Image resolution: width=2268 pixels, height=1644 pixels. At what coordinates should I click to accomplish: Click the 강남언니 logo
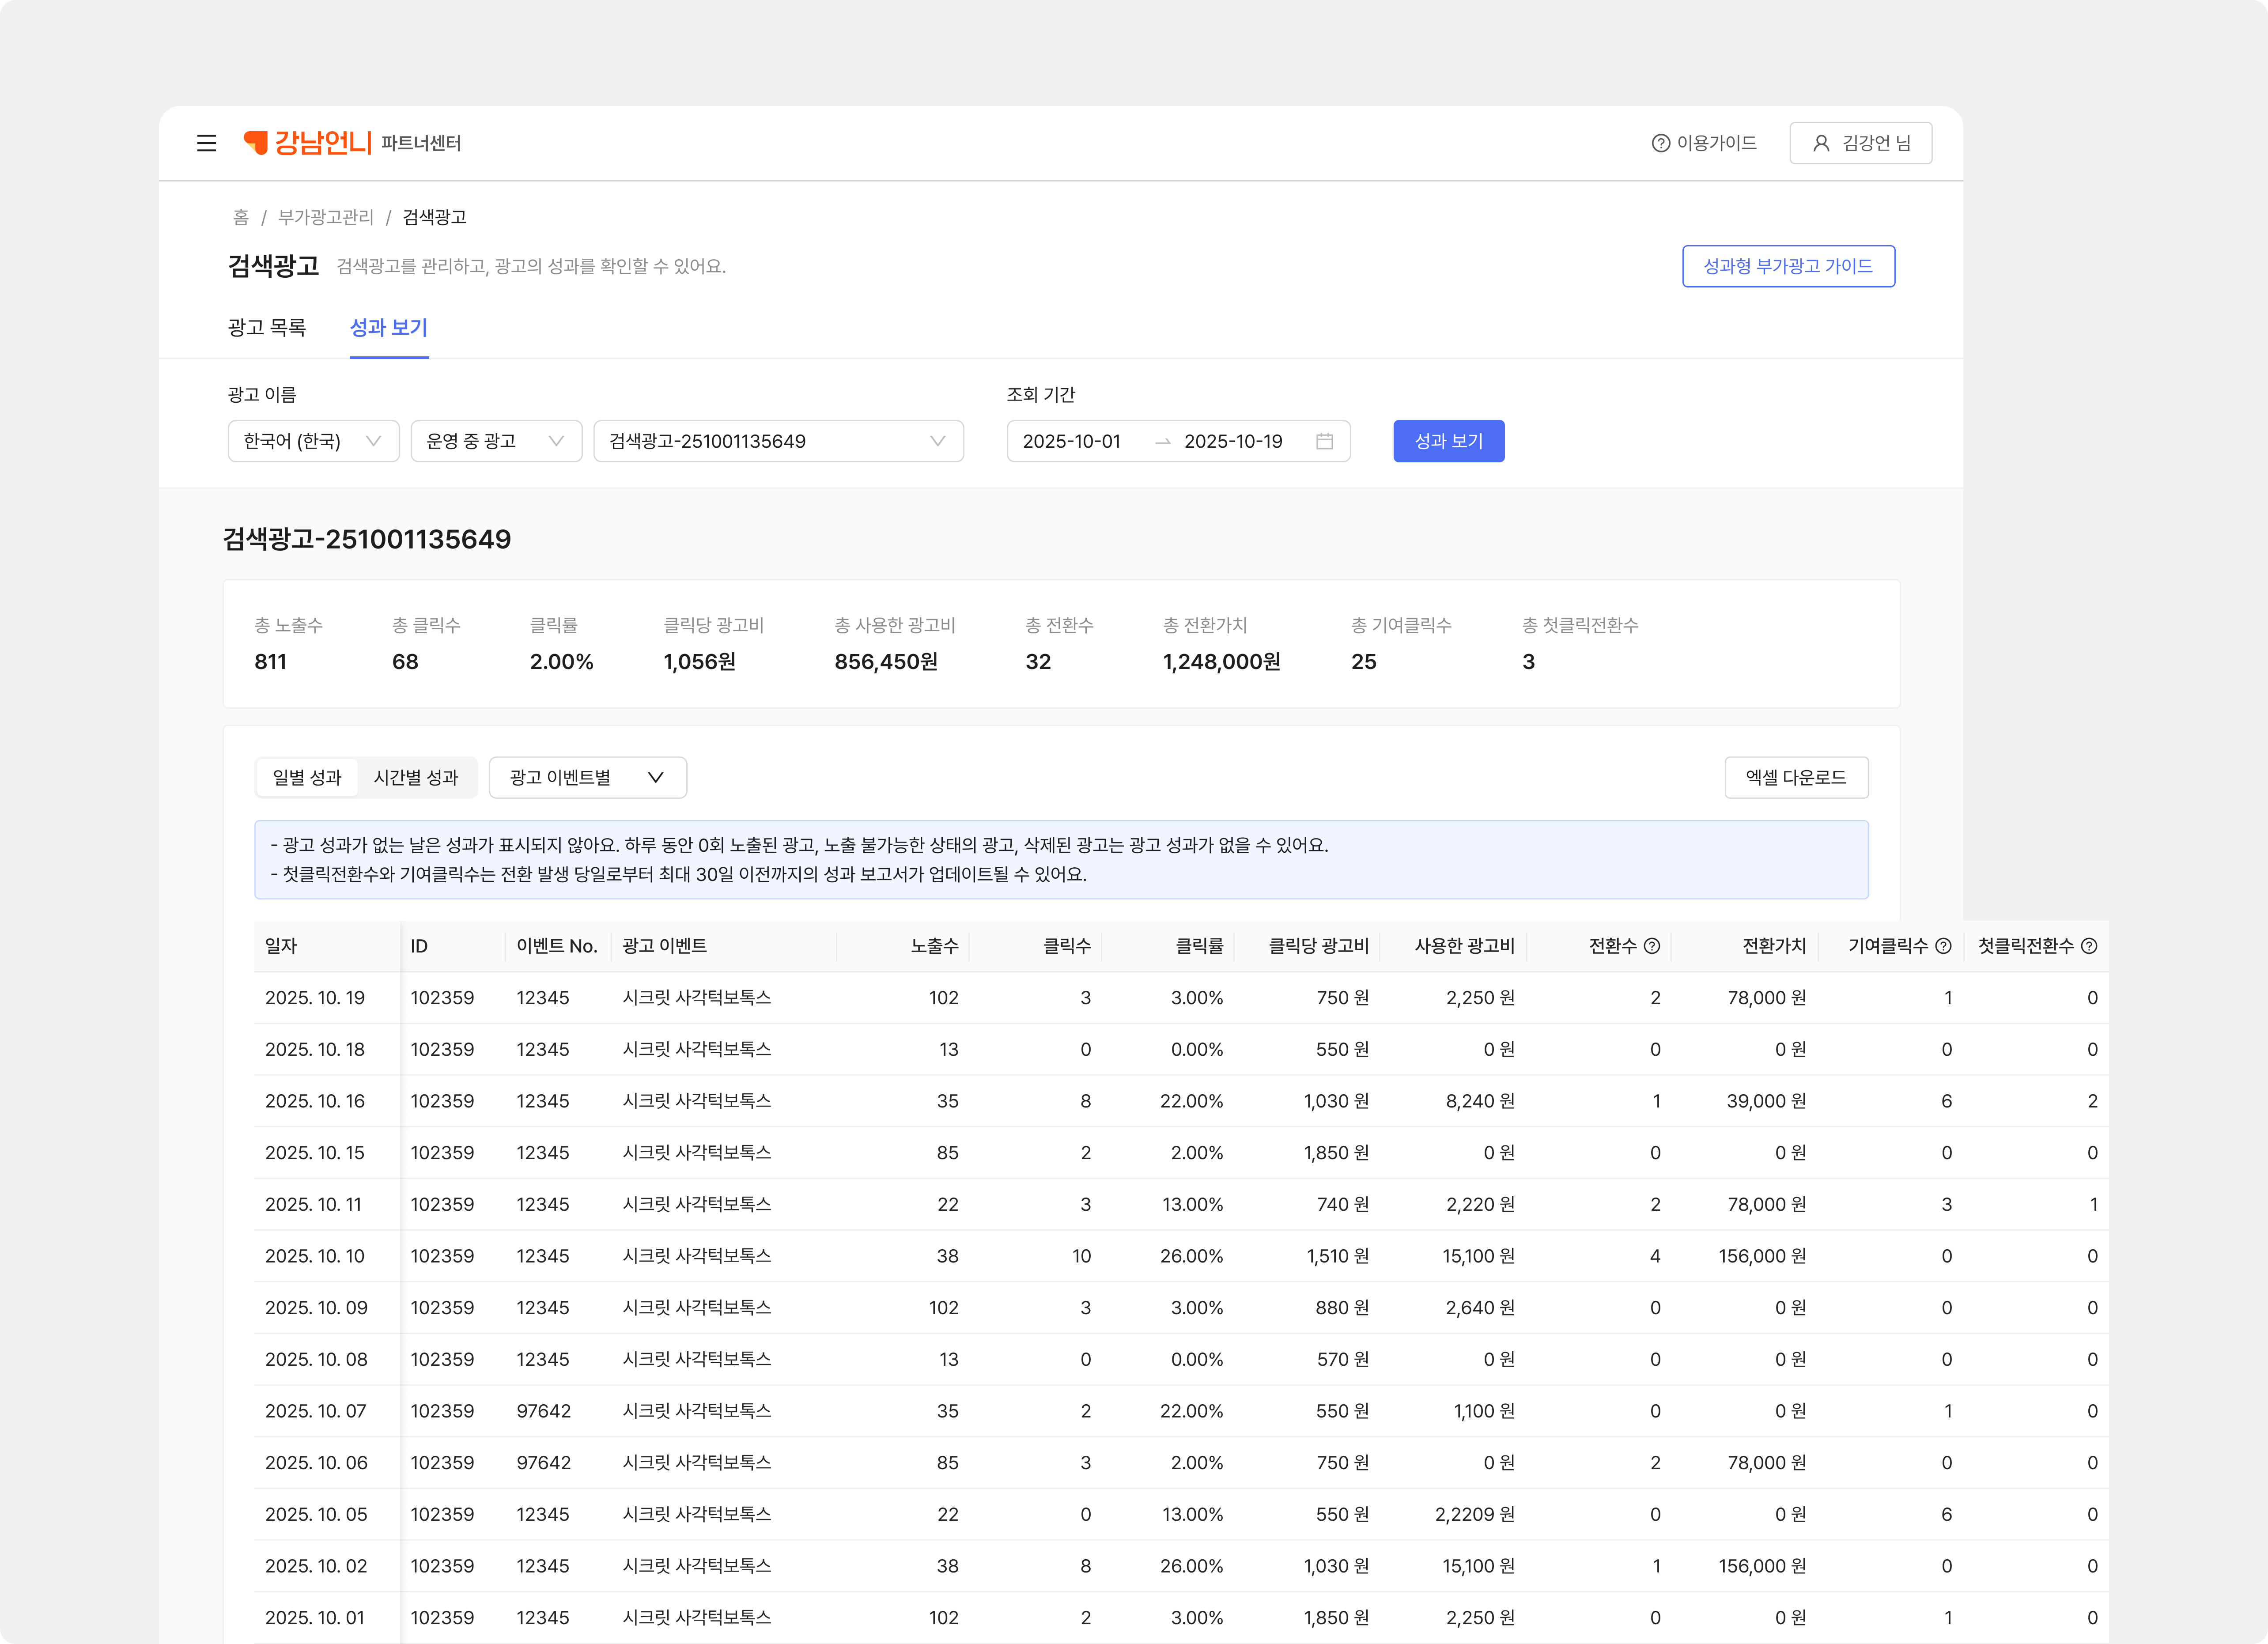(x=308, y=143)
